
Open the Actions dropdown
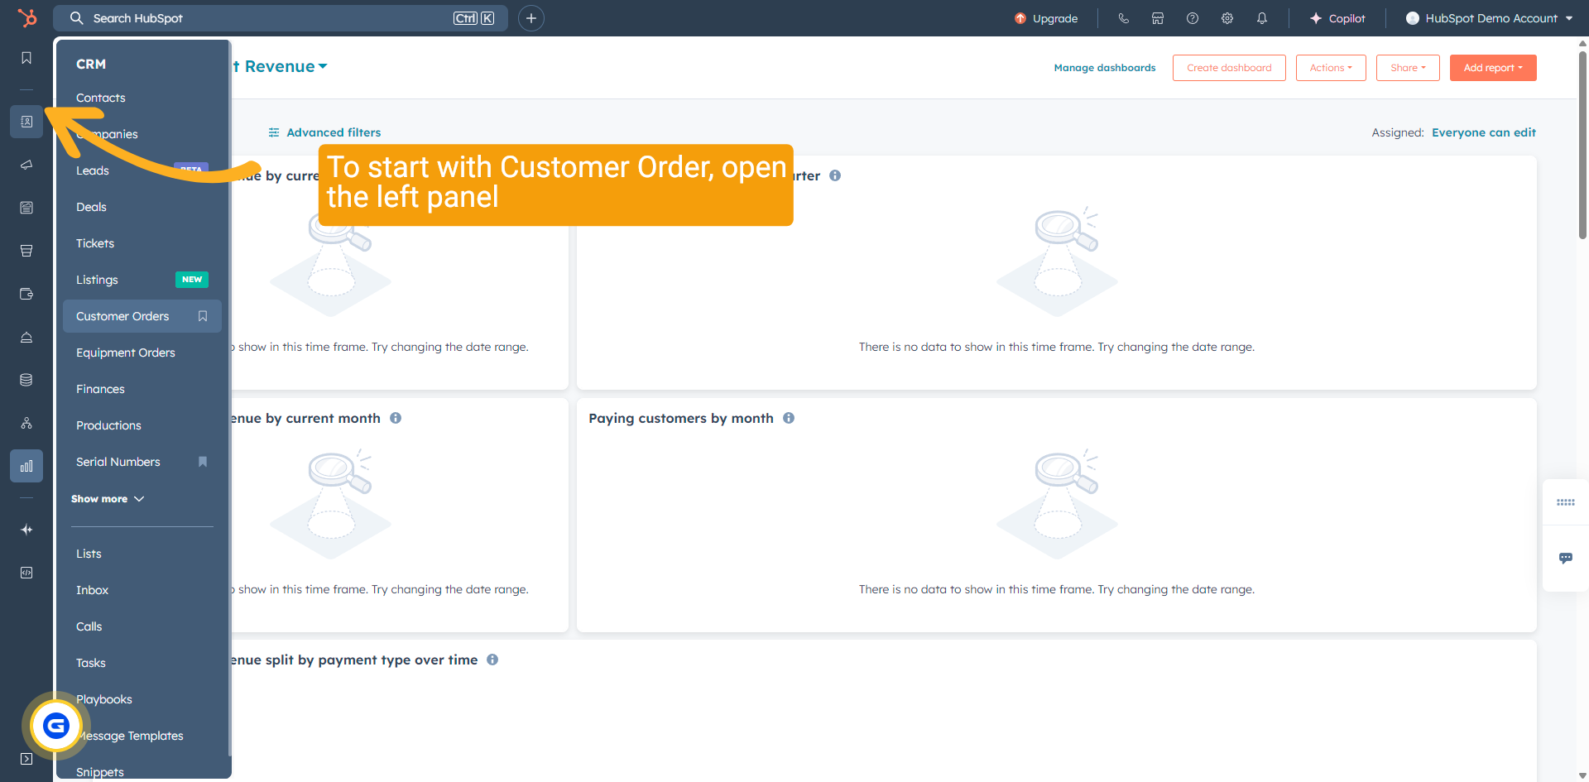click(x=1331, y=68)
